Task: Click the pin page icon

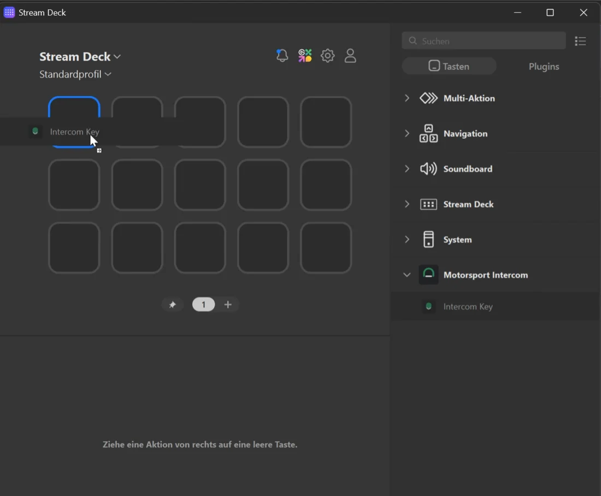Action: click(173, 305)
